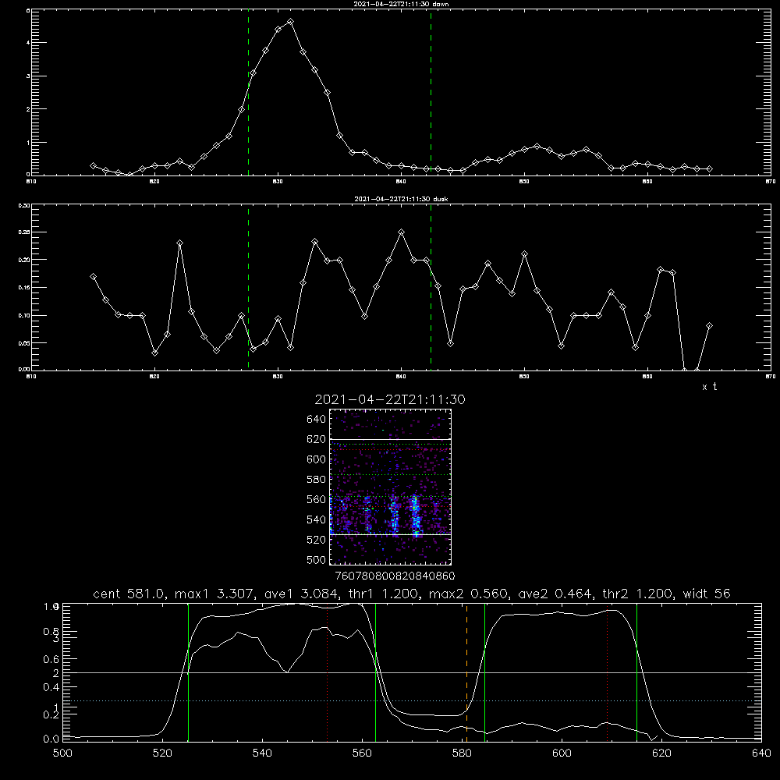The width and height of the screenshot is (780, 780).
Task: Click the red dotted line near 609 in bottom plot
Action: pyautogui.click(x=608, y=672)
